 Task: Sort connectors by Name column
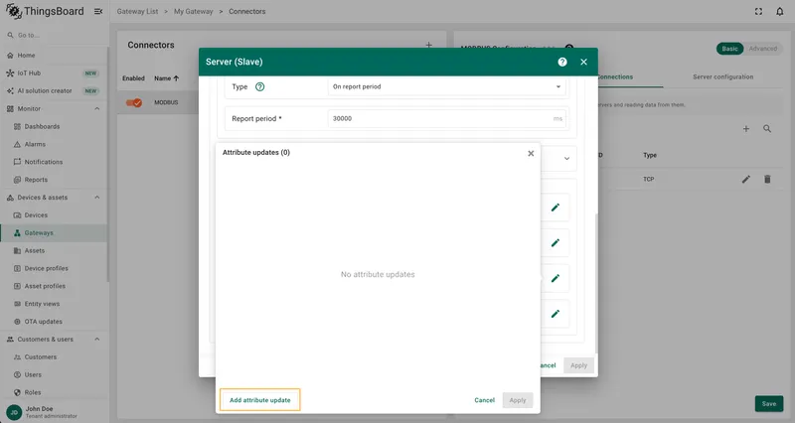click(166, 78)
